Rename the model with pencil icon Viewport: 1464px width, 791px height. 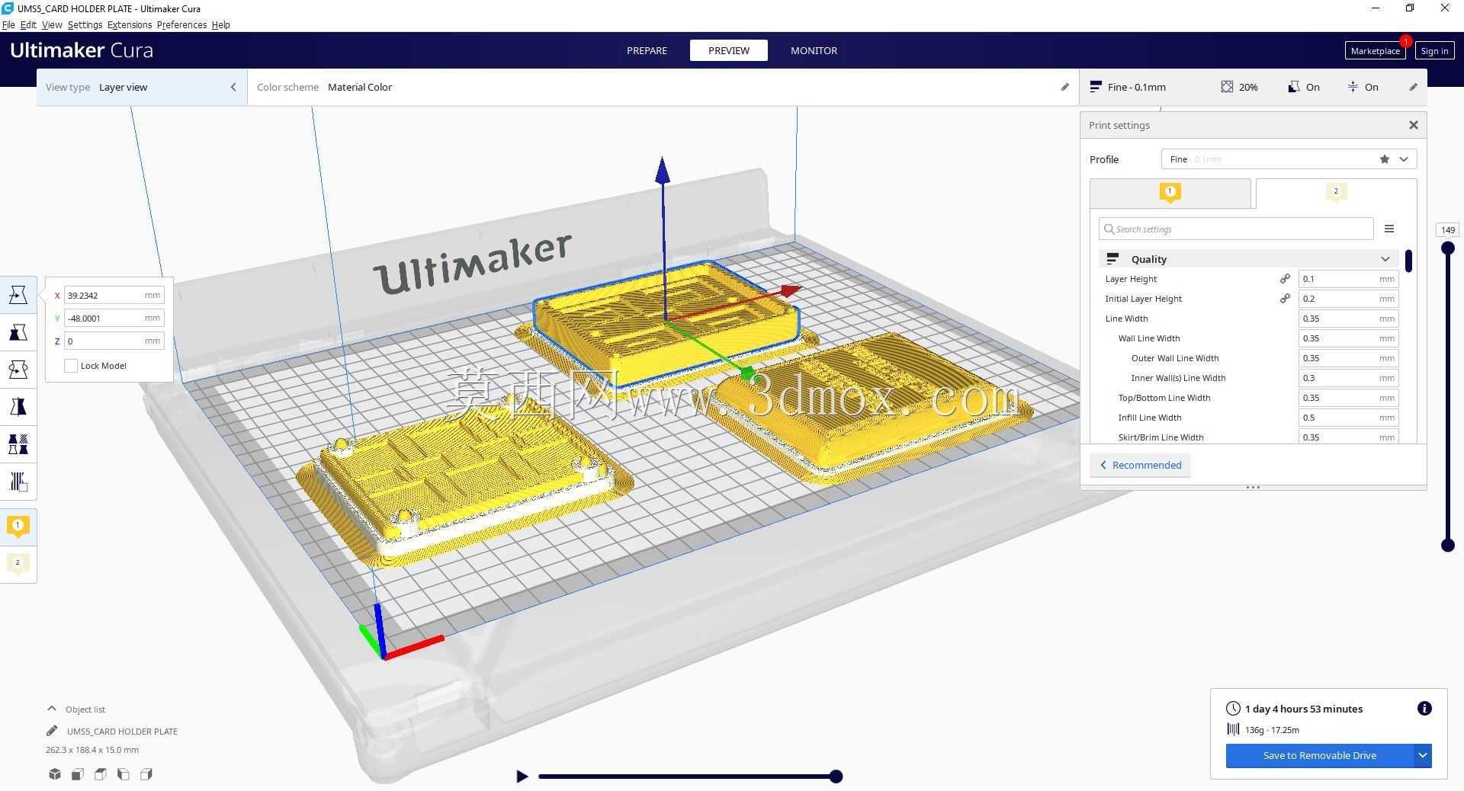52,731
